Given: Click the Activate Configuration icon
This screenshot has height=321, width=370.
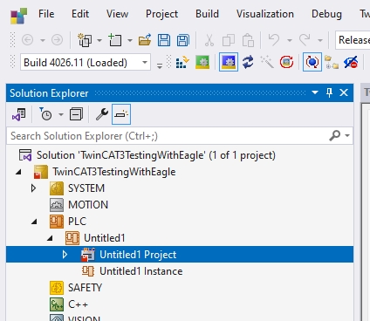Looking at the screenshot, I should click(182, 62).
